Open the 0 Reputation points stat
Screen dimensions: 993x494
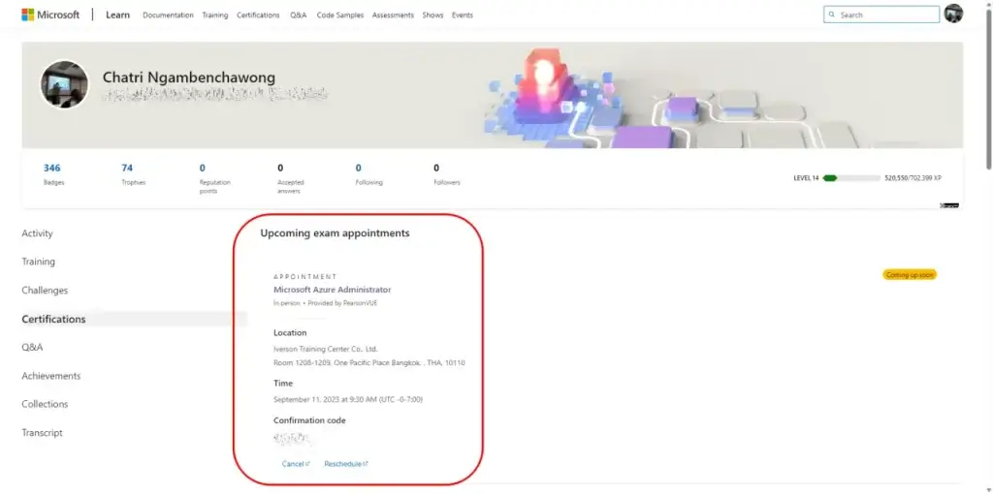[214, 178]
